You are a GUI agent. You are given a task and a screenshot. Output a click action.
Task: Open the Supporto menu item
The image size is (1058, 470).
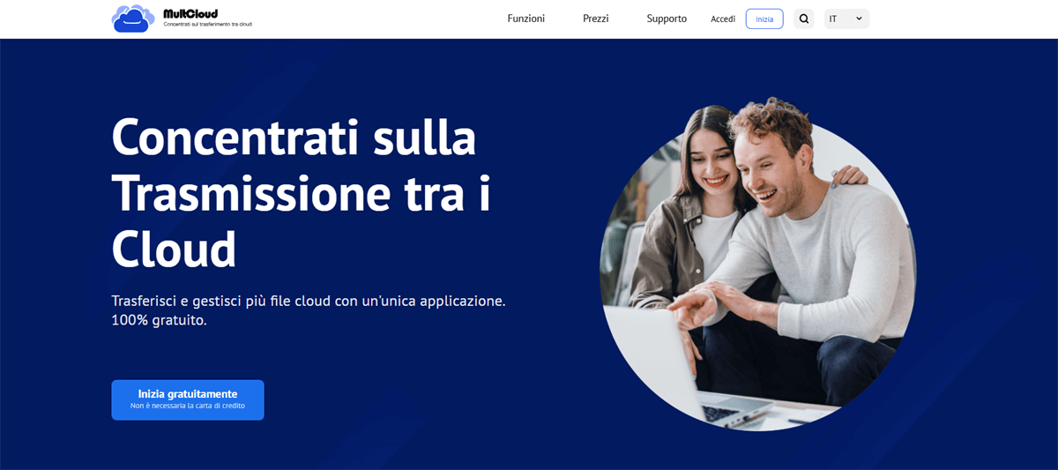667,19
